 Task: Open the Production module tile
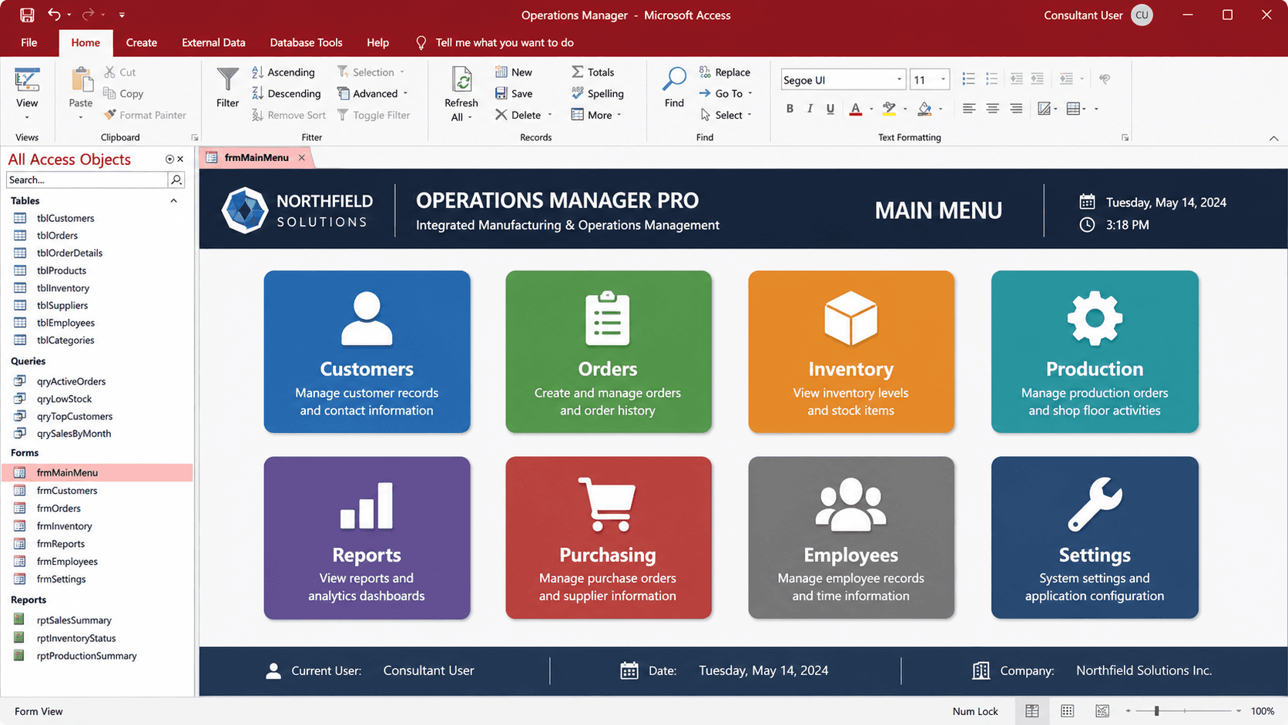[1095, 351]
